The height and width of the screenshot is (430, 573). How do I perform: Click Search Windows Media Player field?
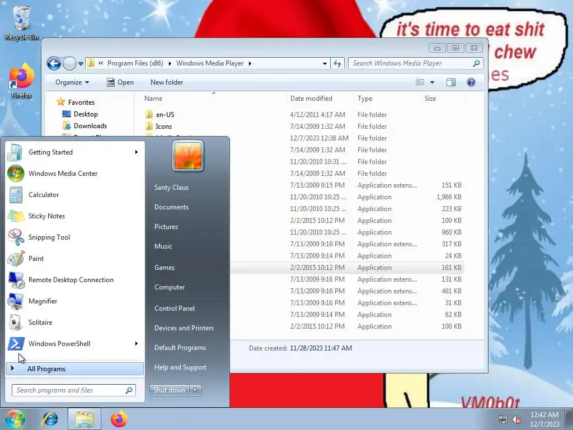[x=416, y=63]
